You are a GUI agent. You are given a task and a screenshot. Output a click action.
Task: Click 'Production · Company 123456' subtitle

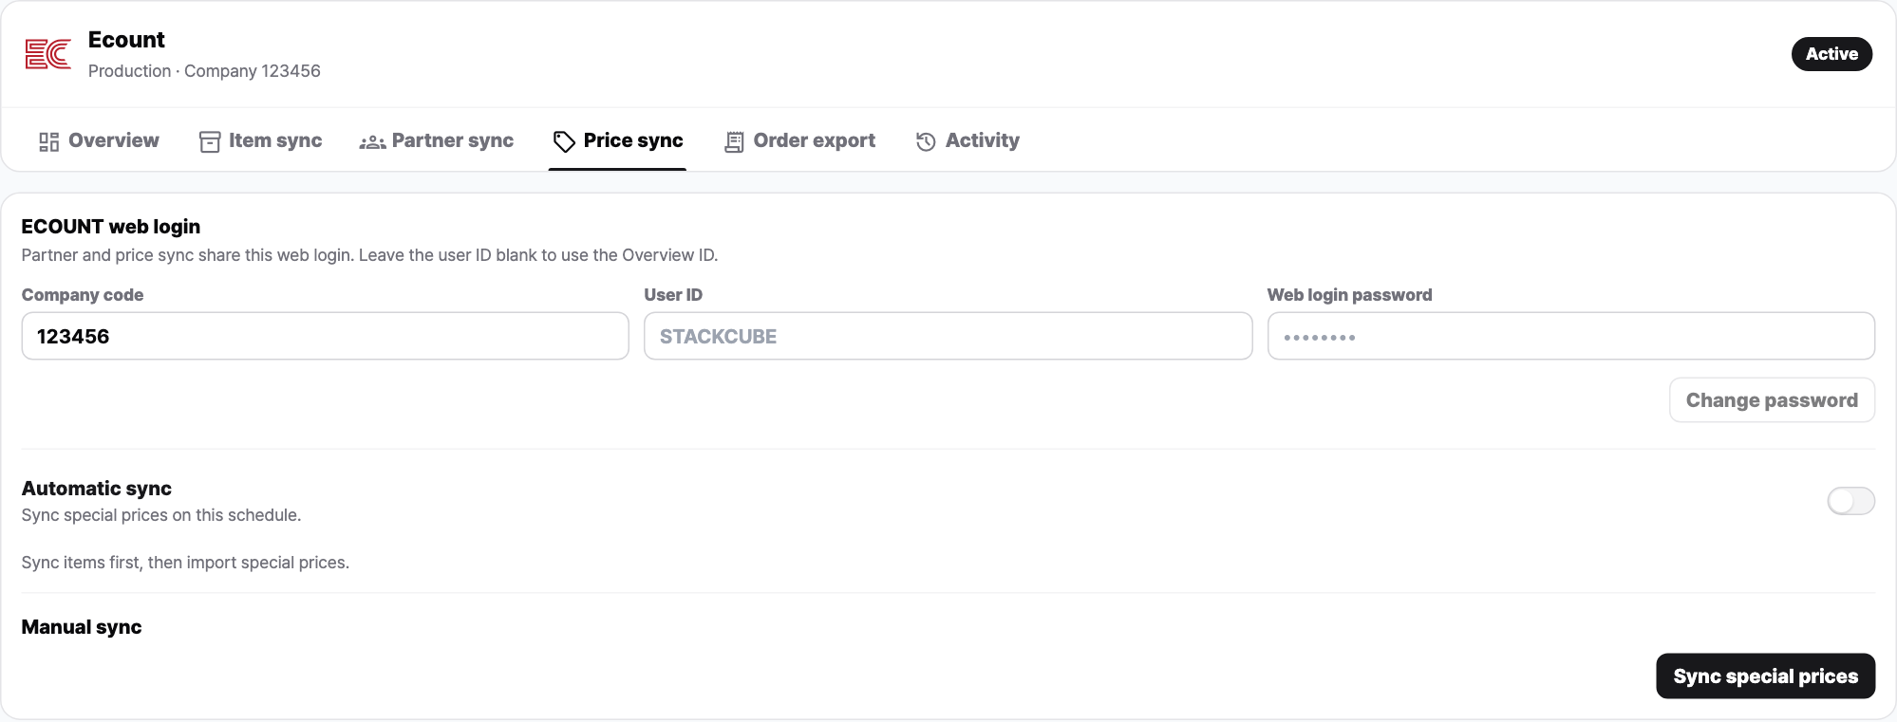tap(204, 71)
